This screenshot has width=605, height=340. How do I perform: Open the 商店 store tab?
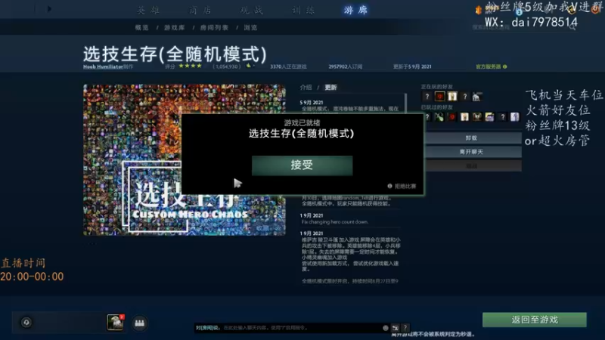[x=200, y=10]
